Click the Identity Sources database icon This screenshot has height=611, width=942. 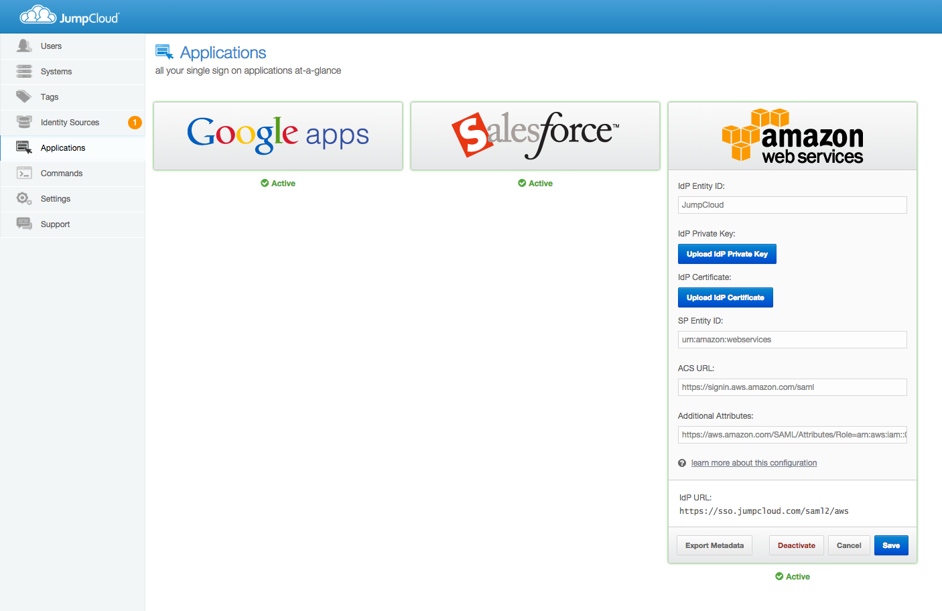(24, 122)
